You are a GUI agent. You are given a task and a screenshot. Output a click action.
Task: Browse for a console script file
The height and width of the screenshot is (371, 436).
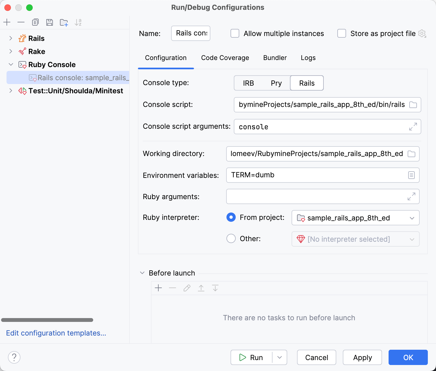click(413, 104)
